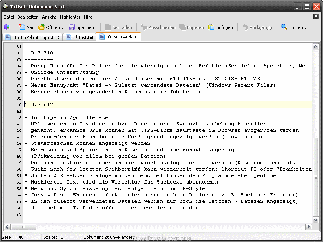323x242 pixels.
Task: Click line 'Menü und Symbolleiste optisch aufgefrischt'
Action: tap(115, 188)
